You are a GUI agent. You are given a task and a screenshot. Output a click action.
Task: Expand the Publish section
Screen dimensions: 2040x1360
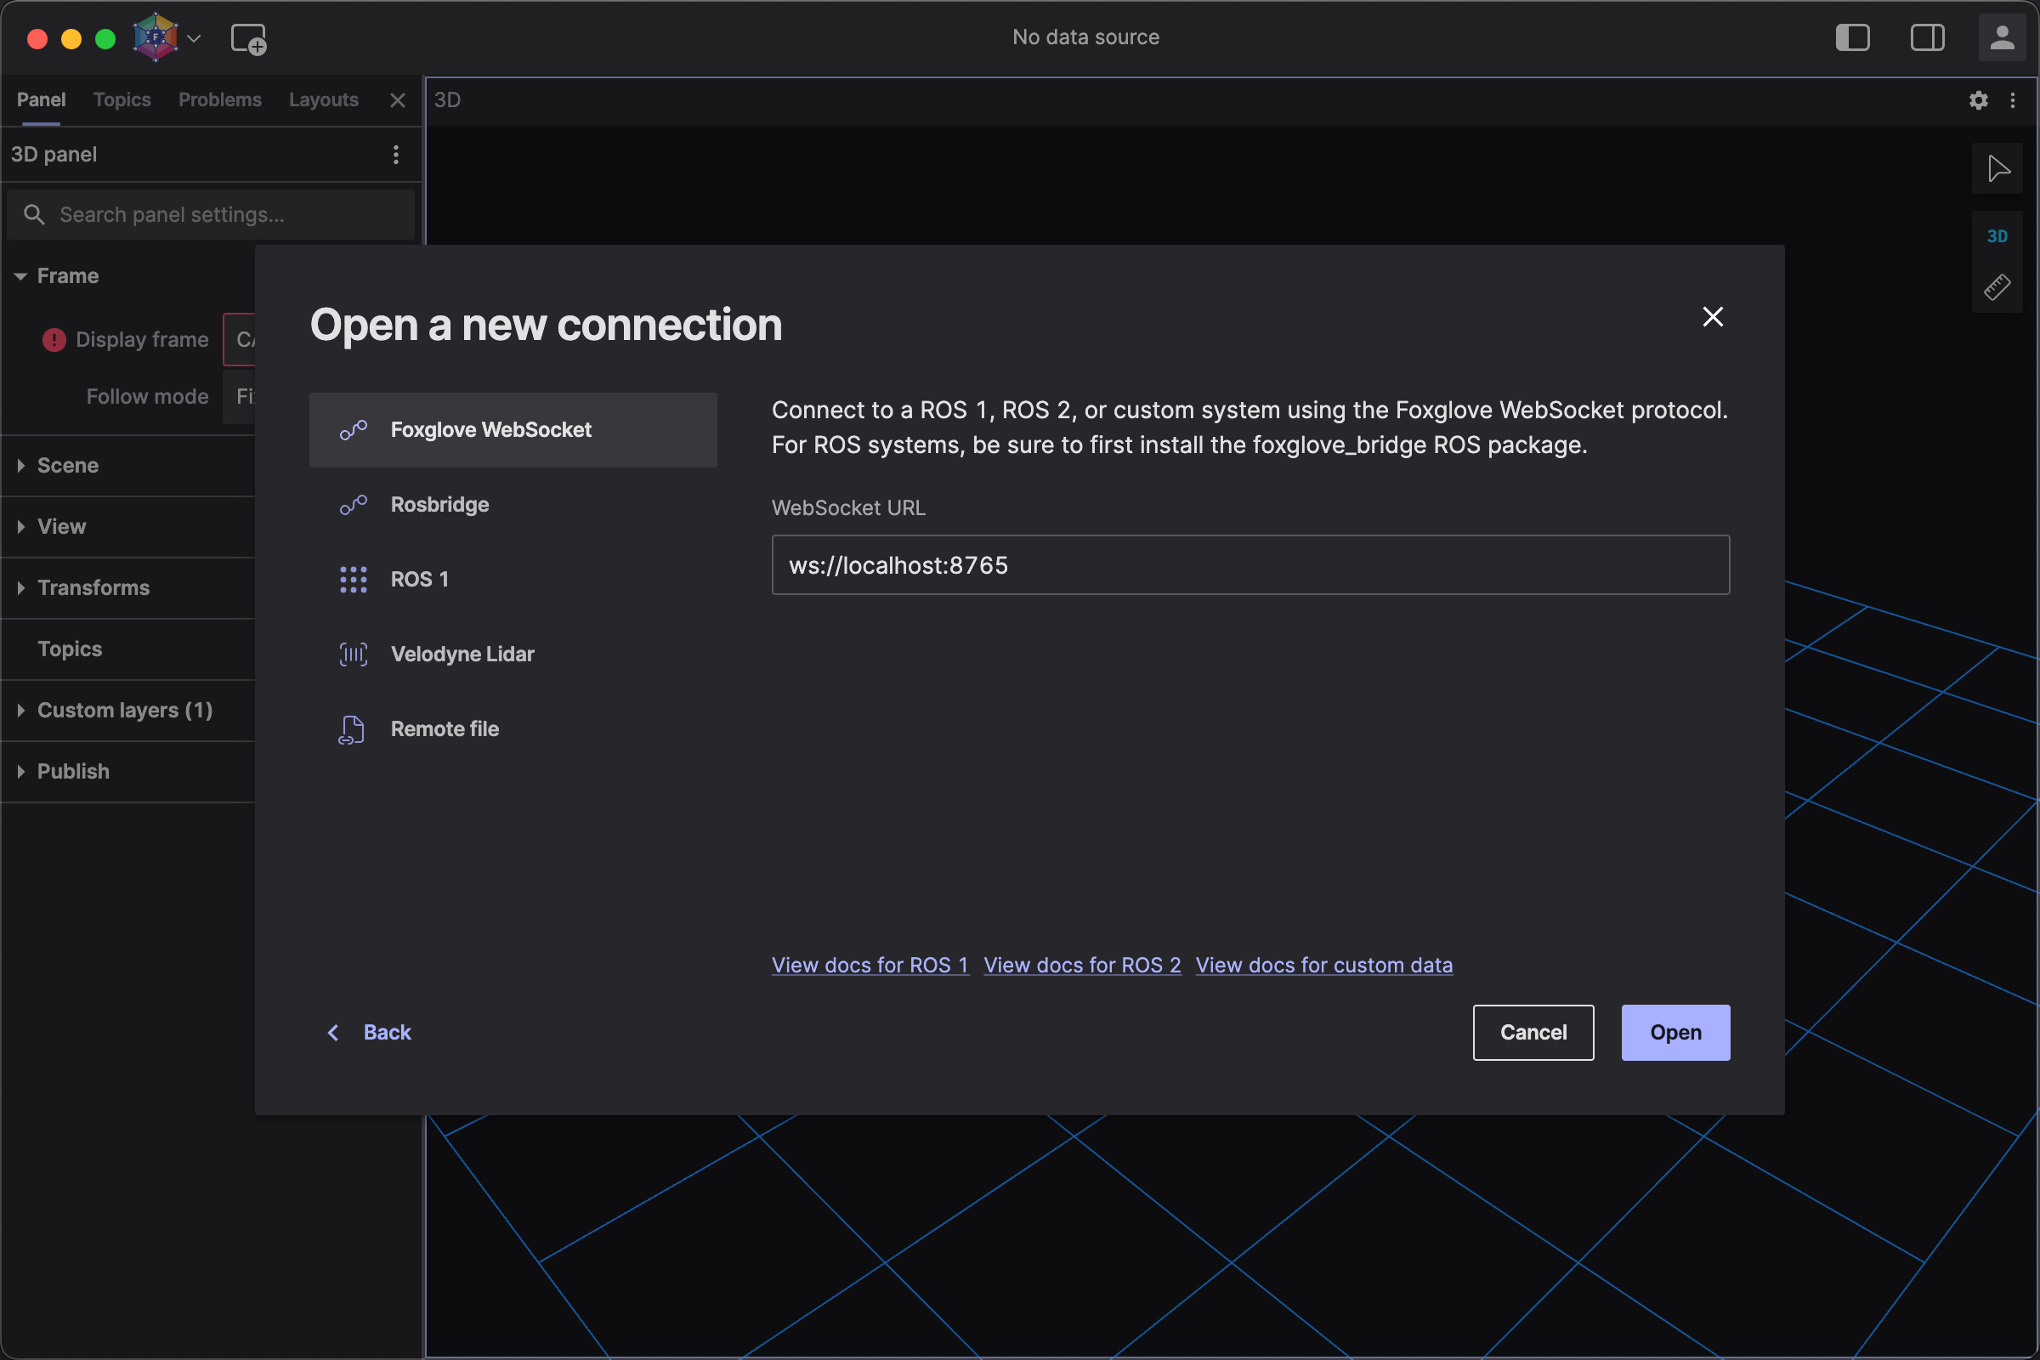point(20,771)
